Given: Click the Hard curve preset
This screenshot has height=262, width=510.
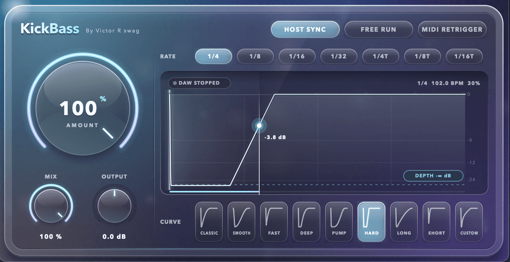Looking at the screenshot, I should pyautogui.click(x=371, y=222).
